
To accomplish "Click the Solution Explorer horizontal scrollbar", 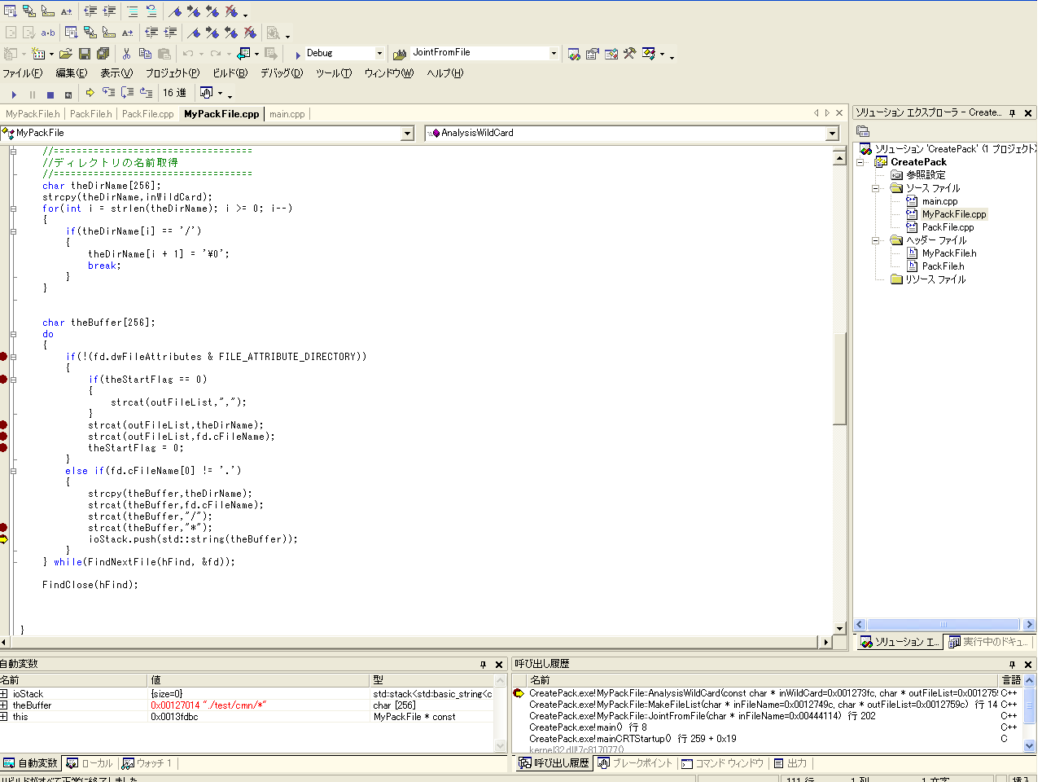I will (x=944, y=625).
